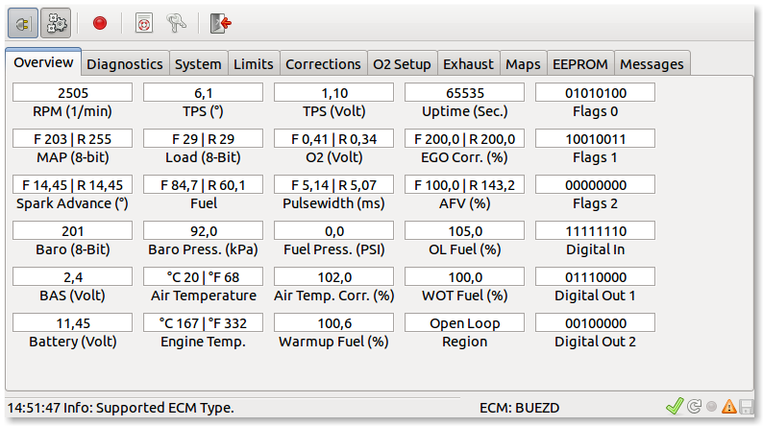
Task: Select the Region field showing Open Loop
Action: pos(464,322)
